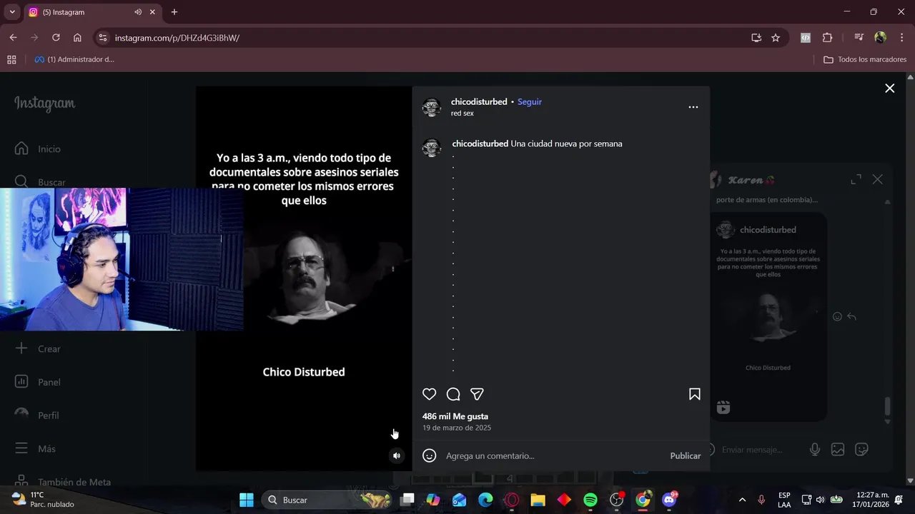
Task: Open the media control icon in Chrome toolbar
Action: pos(859,38)
